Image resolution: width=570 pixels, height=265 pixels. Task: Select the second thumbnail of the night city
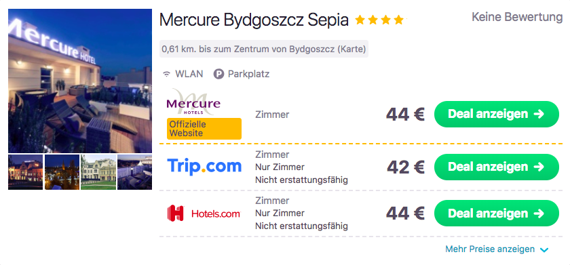coord(62,172)
